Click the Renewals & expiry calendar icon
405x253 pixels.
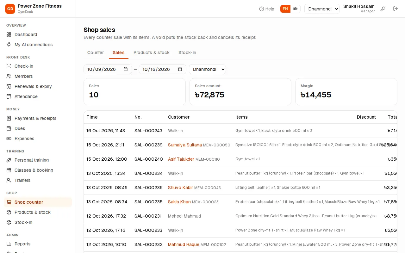pos(9,86)
